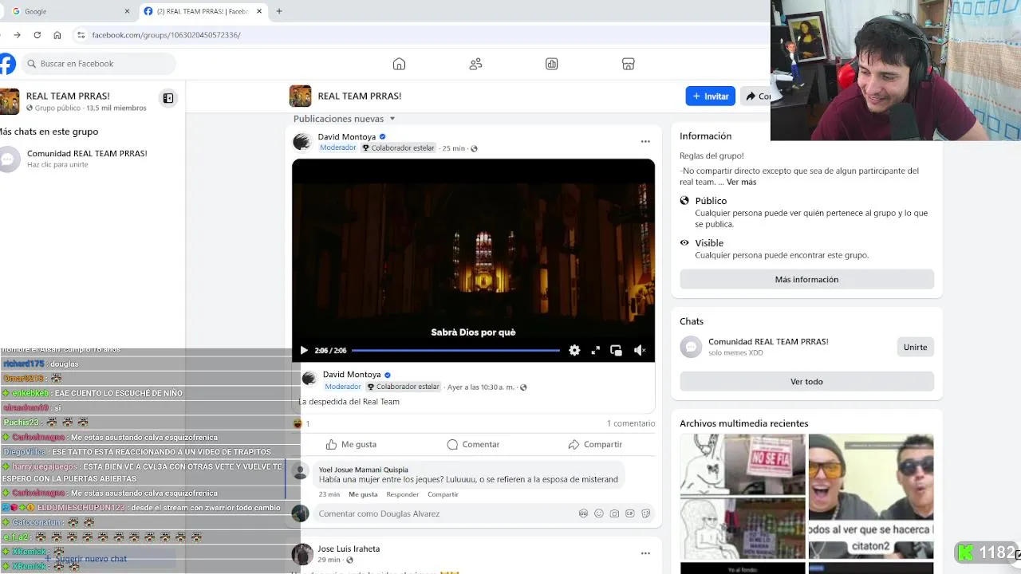Click David Montoya author name on post
The width and height of the screenshot is (1021, 574).
(x=346, y=137)
